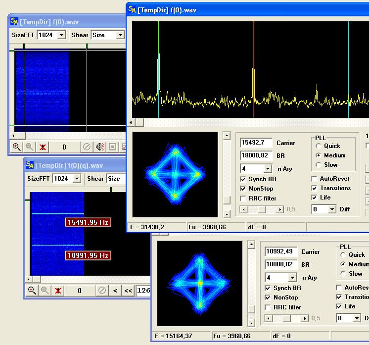Screen dimensions: 369x345
Task: Disable Synch BR checkbox in upper panel
Action: 243,179
